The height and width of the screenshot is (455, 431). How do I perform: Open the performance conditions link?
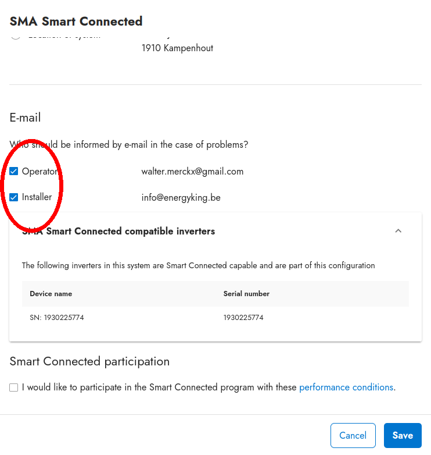(346, 388)
